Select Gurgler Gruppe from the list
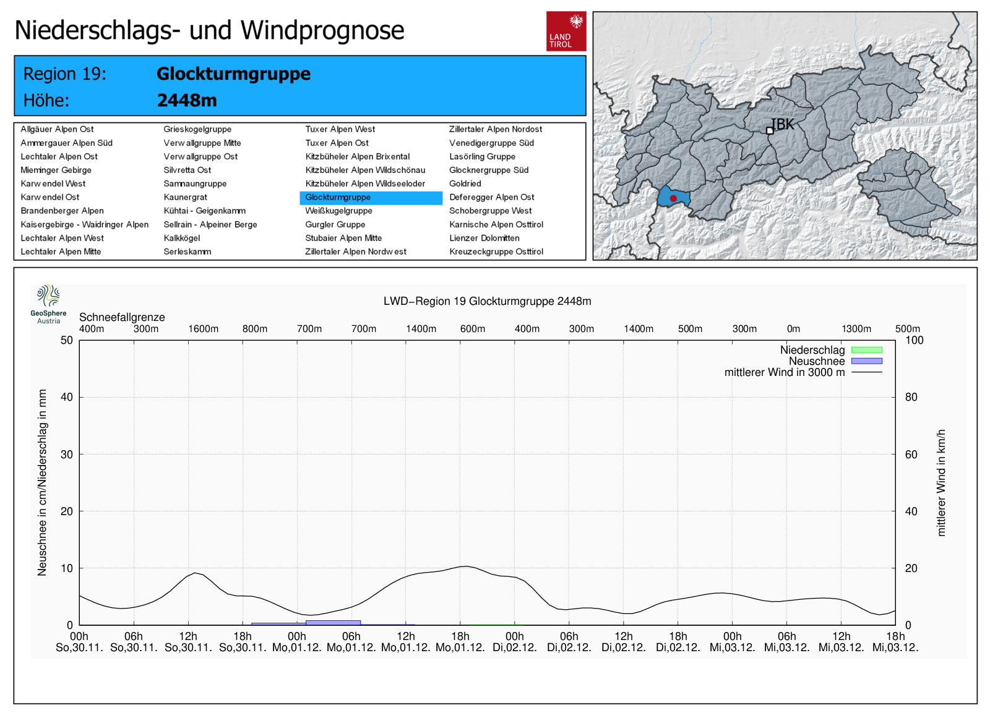Screen dimensions: 990x713 tap(335, 224)
